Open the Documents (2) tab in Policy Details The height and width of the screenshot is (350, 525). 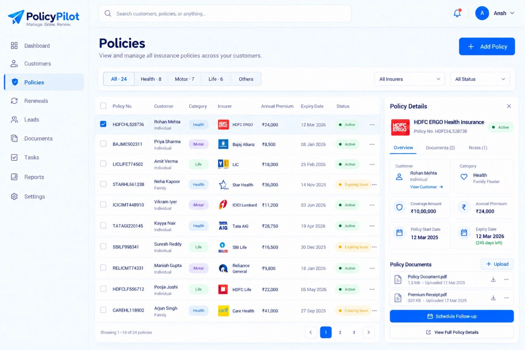point(440,148)
